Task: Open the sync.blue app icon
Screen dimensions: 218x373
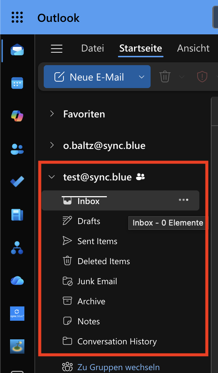Action: (17, 314)
